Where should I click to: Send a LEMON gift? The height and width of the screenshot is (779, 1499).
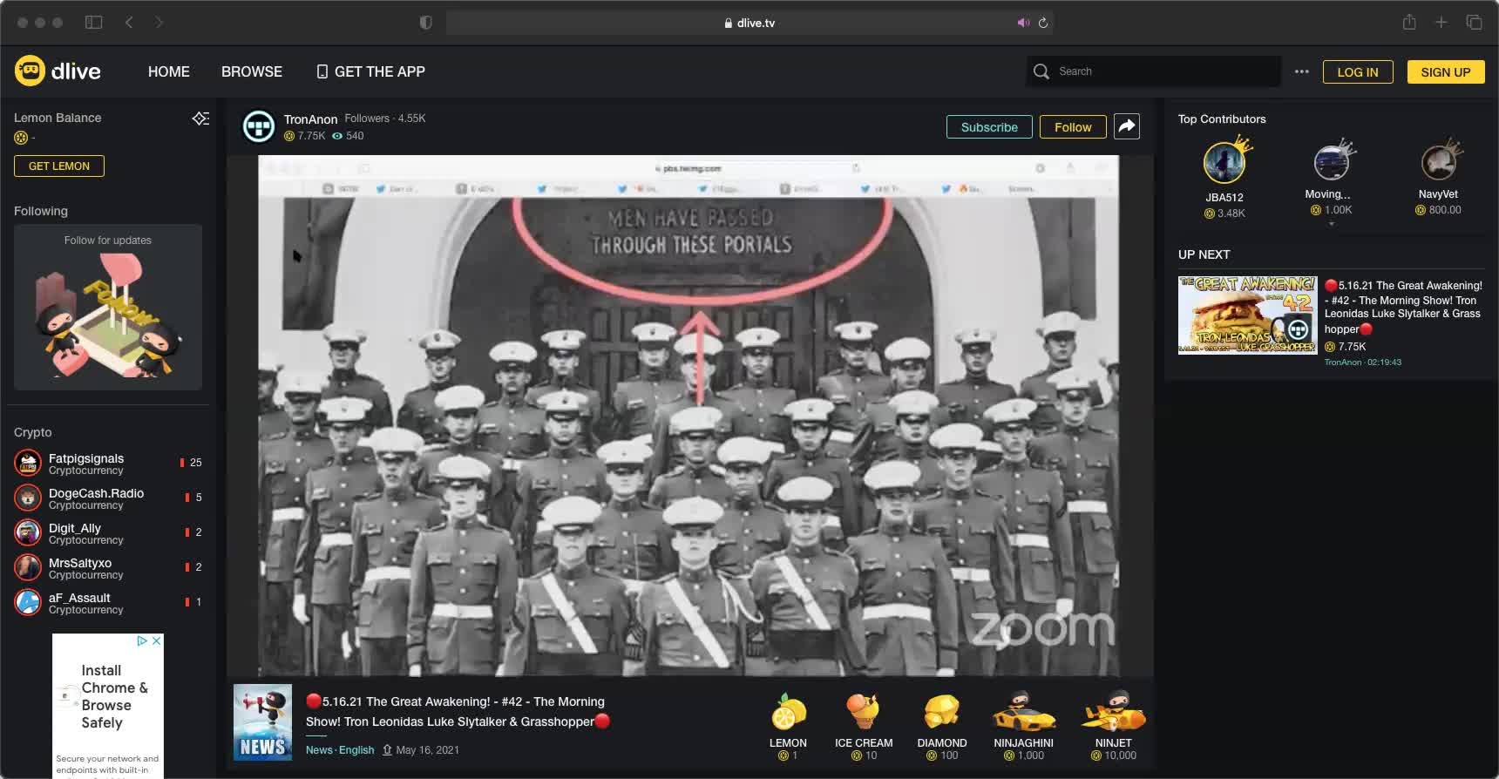(788, 726)
